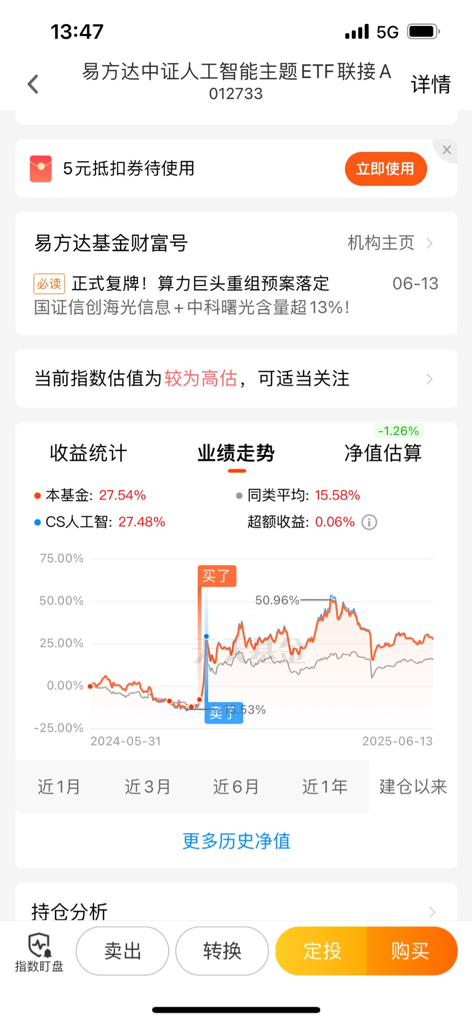Select the 建仓以来 time range
This screenshot has width=472, height=1023.
pos(413,787)
